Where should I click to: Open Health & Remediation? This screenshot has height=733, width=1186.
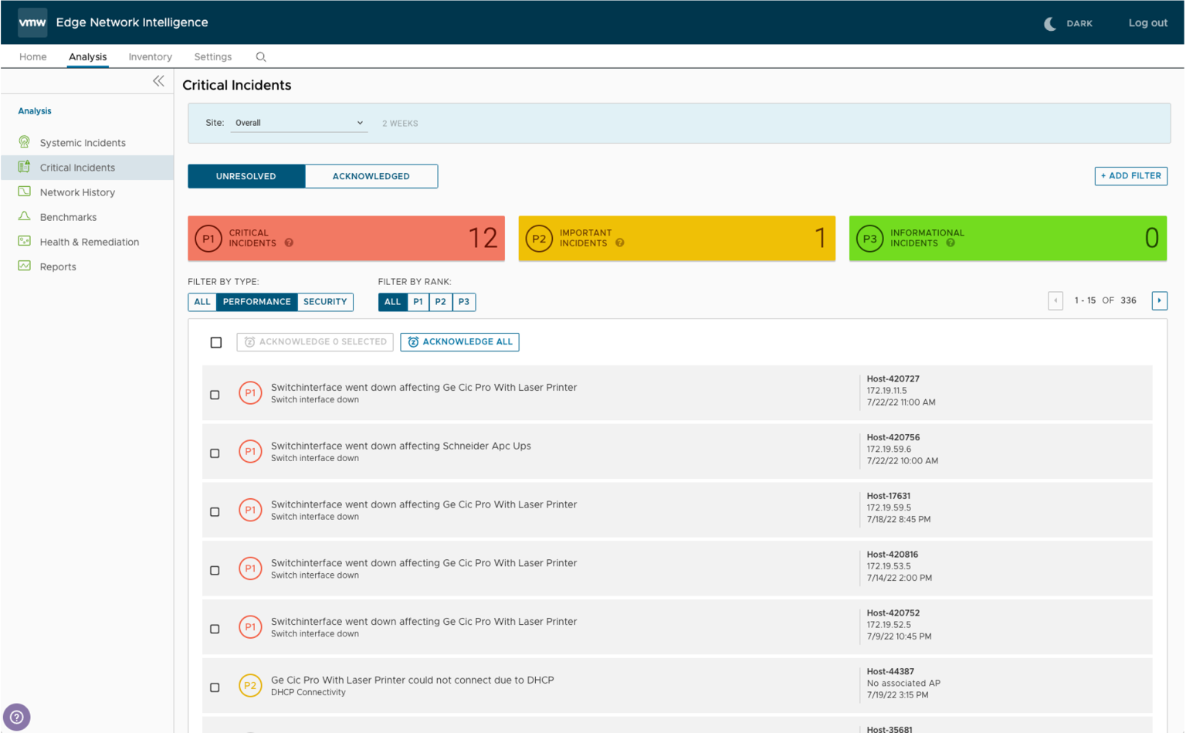pos(90,241)
